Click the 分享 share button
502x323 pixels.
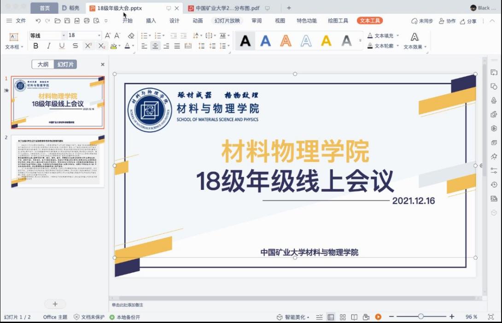pos(468,21)
